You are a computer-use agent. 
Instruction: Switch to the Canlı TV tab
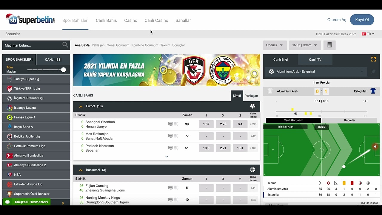[x=315, y=59]
